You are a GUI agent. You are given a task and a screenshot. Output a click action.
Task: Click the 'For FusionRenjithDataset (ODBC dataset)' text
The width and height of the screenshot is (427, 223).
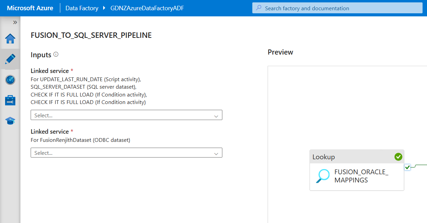tap(80, 140)
